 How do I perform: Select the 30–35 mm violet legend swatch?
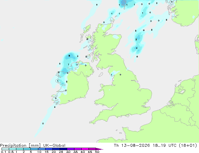tap(71, 149)
